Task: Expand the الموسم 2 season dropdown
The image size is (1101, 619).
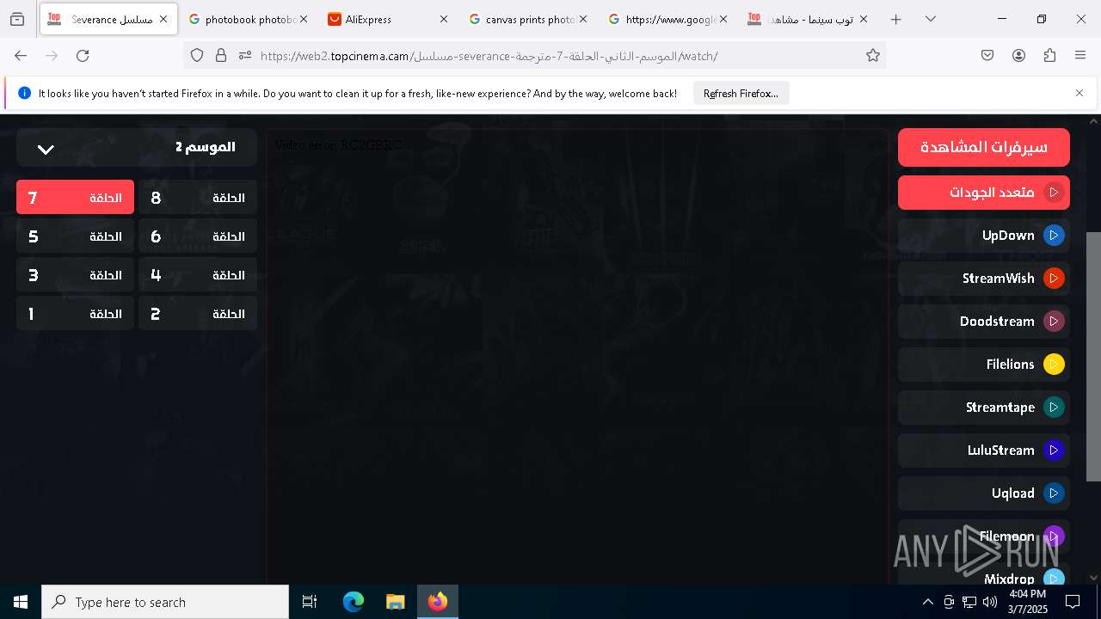Action: 137,147
